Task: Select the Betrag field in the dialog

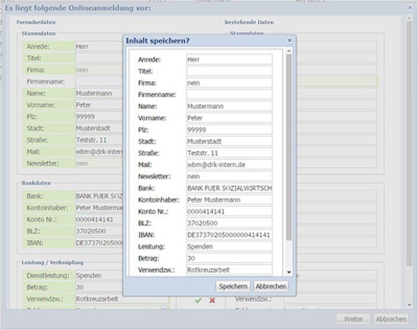Action: pyautogui.click(x=229, y=258)
